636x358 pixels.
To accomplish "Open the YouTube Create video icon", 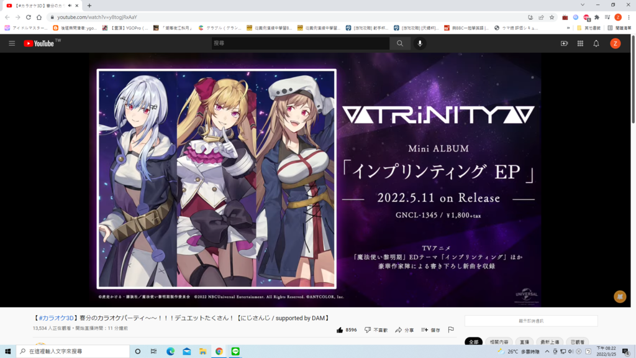I will [564, 44].
